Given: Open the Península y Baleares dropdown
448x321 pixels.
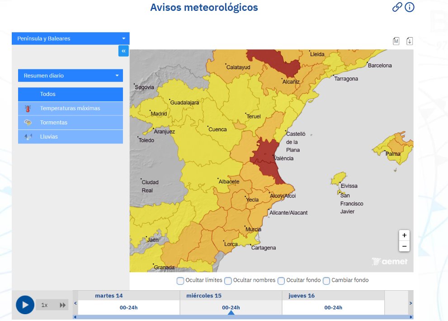Looking at the screenshot, I should click(x=71, y=38).
